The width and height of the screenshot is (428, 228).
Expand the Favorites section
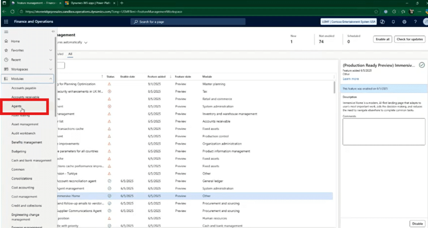(x=51, y=50)
